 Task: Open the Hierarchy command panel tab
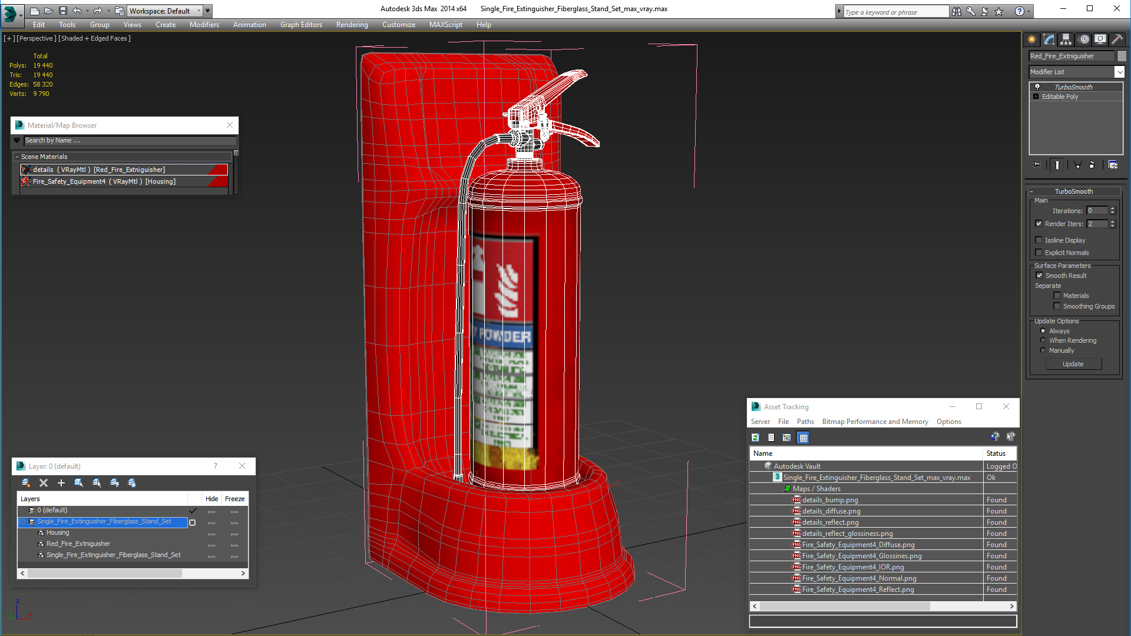(x=1066, y=39)
